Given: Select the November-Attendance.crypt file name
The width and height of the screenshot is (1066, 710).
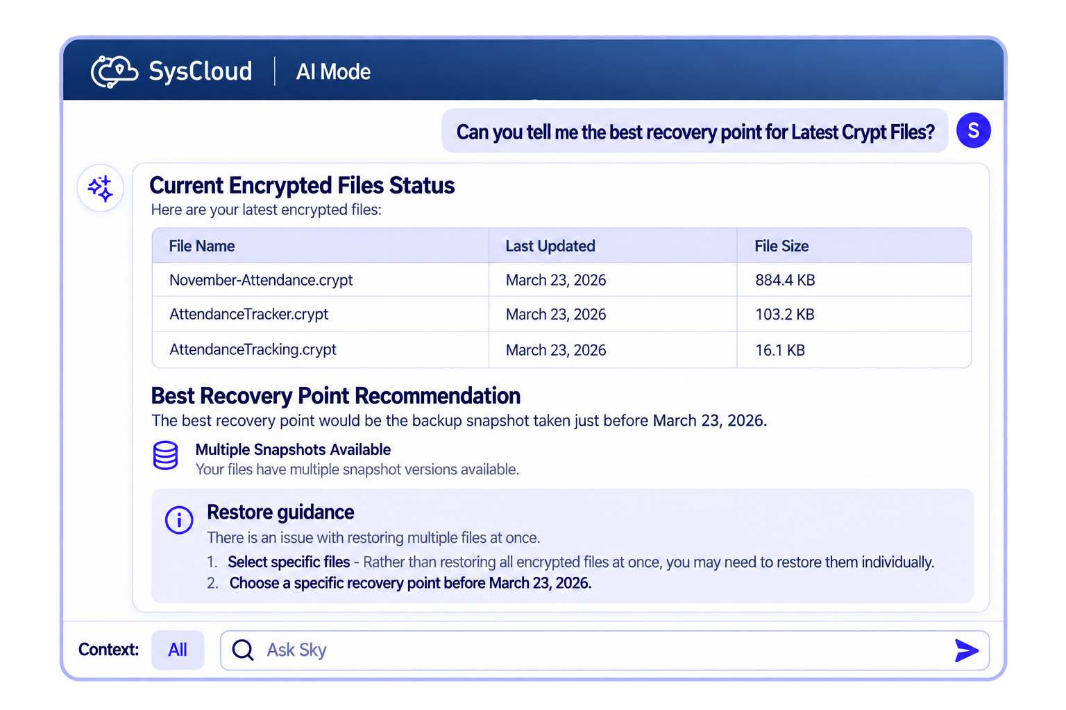Looking at the screenshot, I should [261, 280].
